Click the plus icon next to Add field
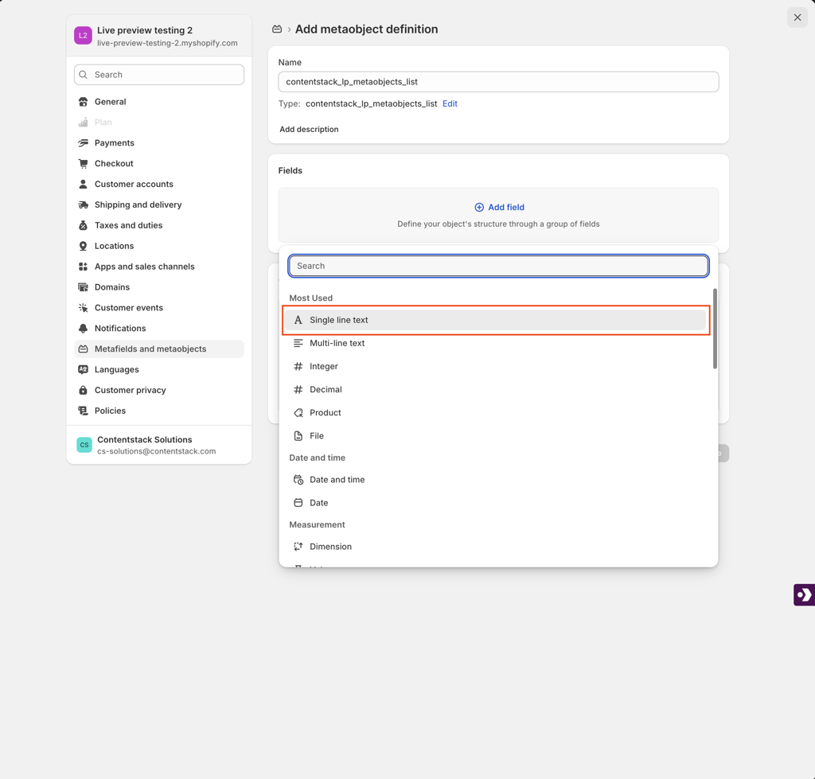815x779 pixels. tap(479, 207)
